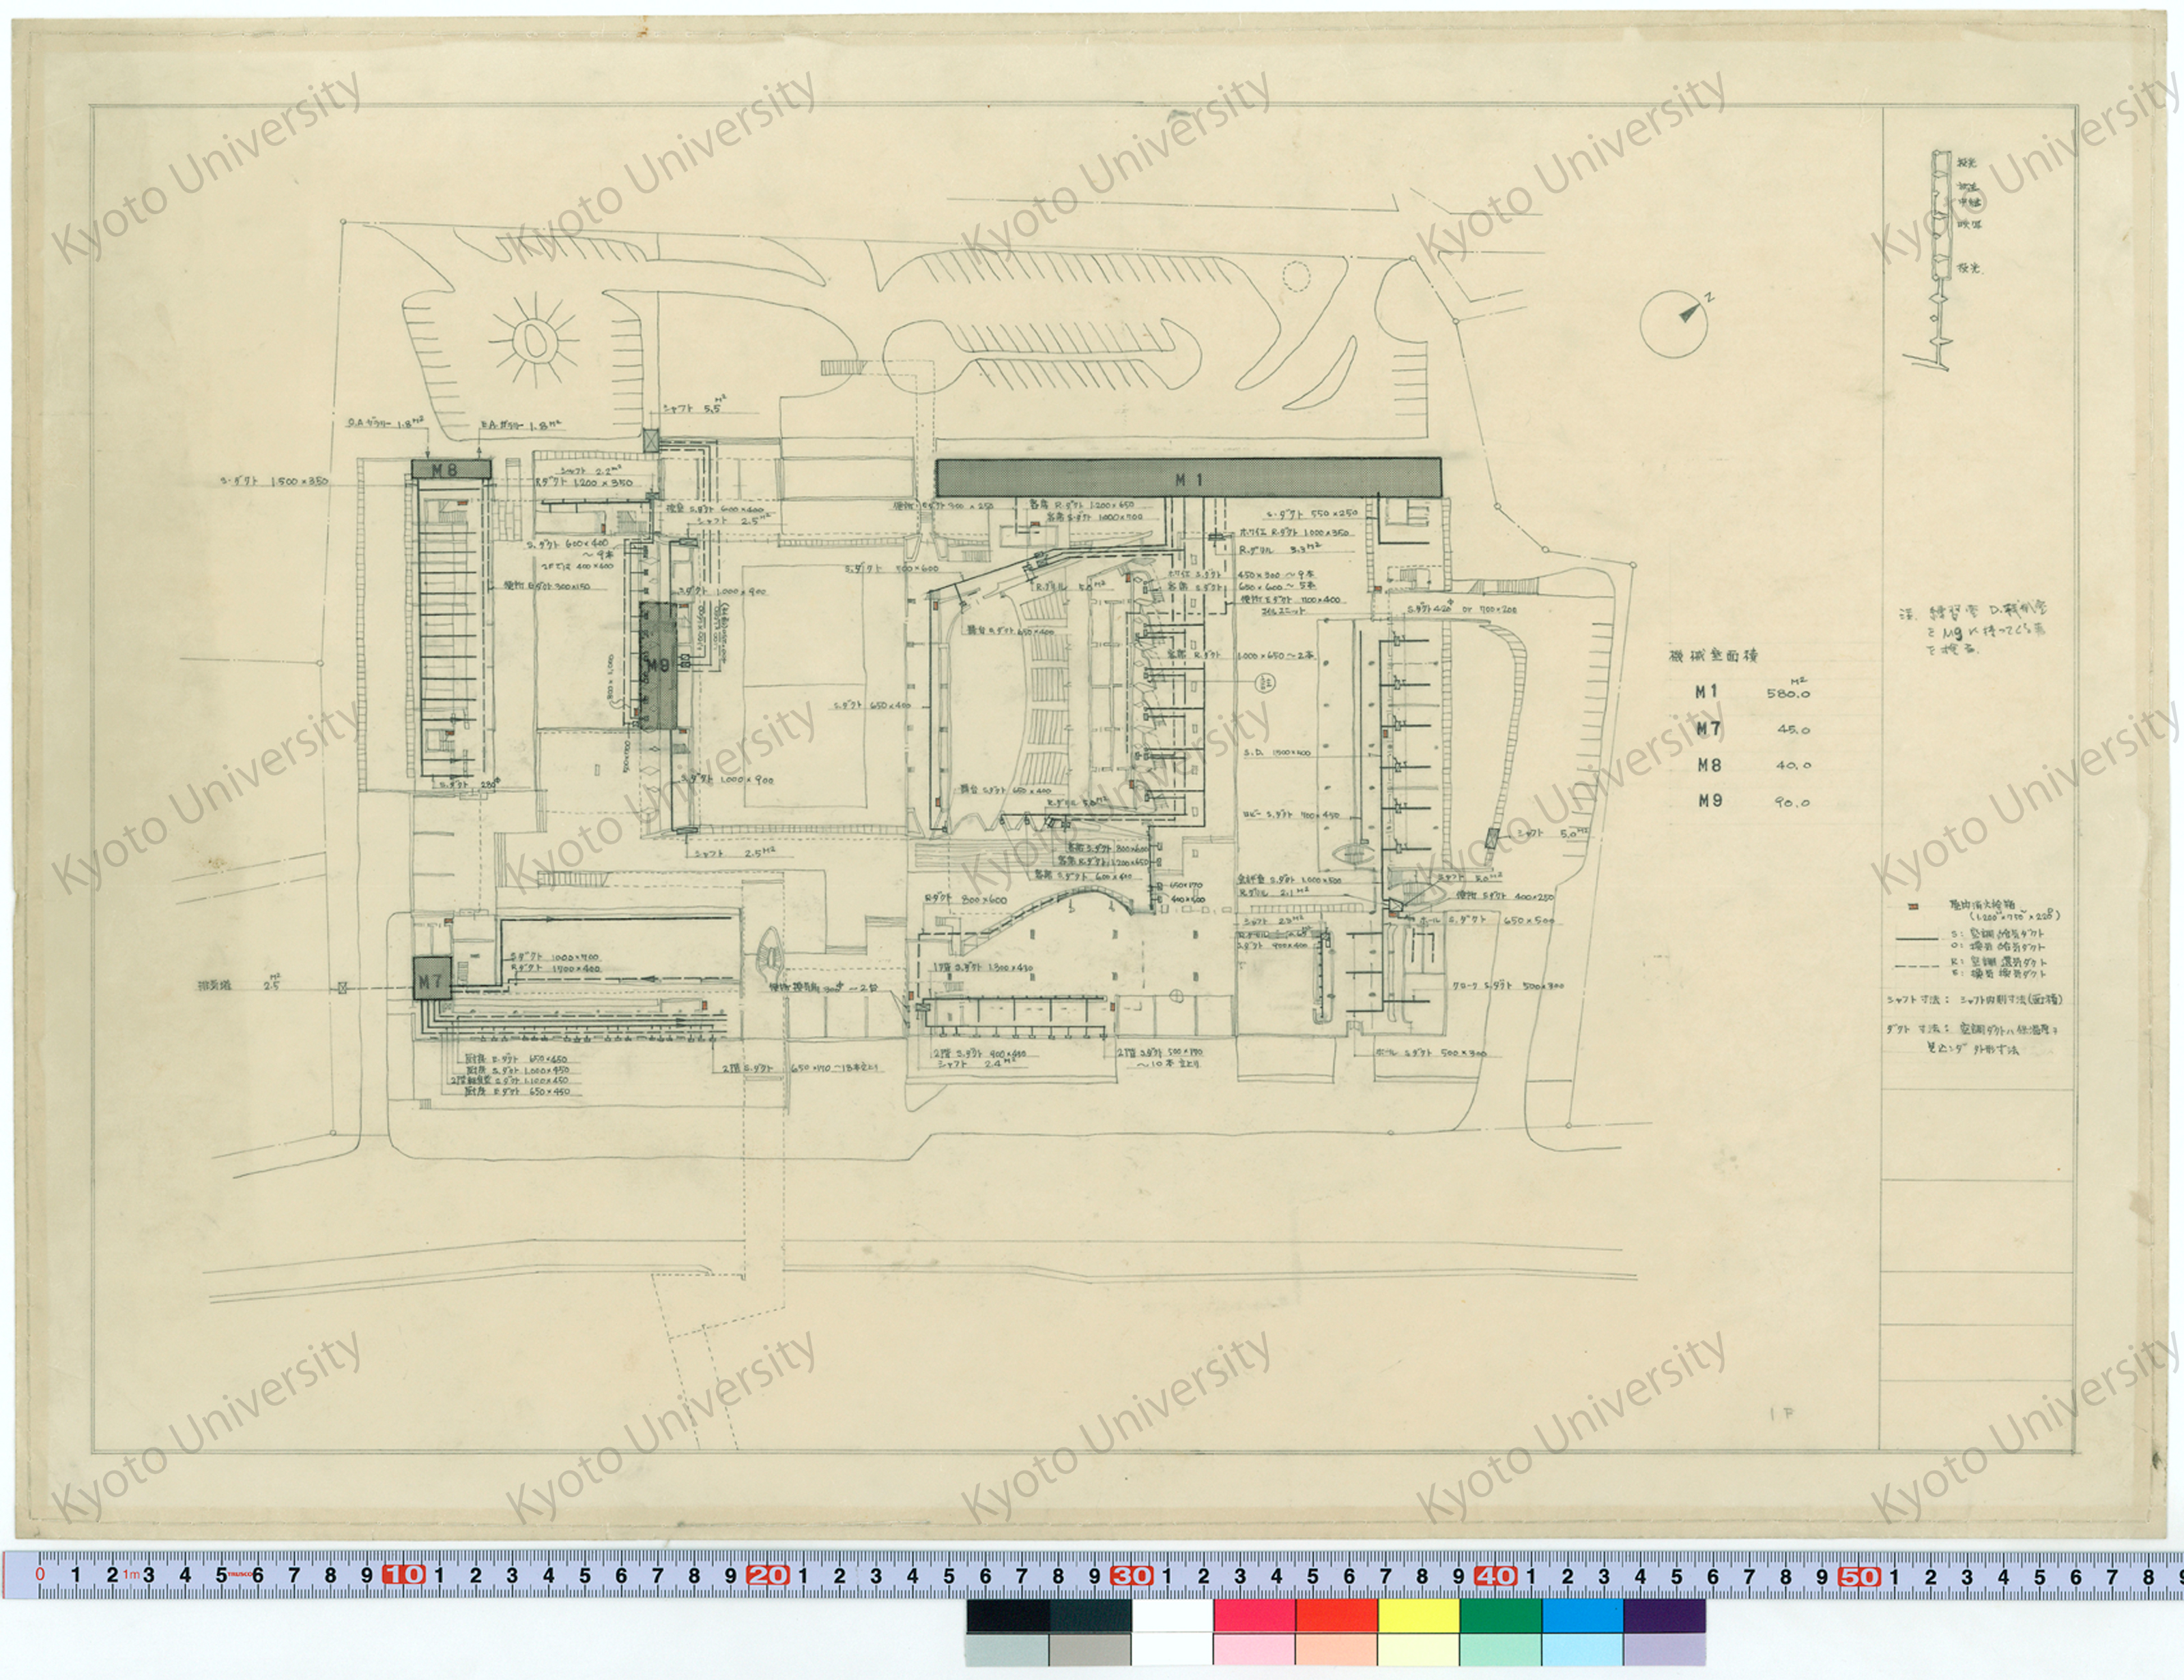This screenshot has width=2184, height=1680.
Task: Click the 1F floor mark at bottom right
Action: [1782, 1414]
